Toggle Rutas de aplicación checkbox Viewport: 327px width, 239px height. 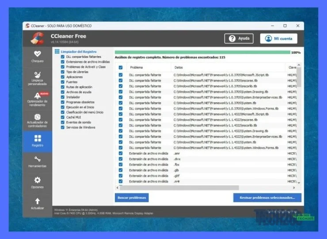coord(63,87)
